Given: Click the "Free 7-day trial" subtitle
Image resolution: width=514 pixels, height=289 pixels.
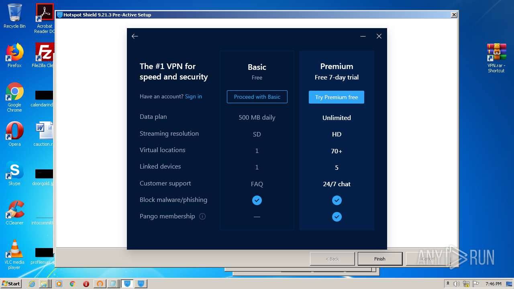Looking at the screenshot, I should point(337,77).
